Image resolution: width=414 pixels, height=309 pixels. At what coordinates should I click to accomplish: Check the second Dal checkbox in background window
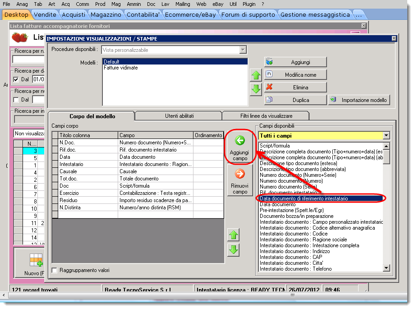tap(16, 100)
